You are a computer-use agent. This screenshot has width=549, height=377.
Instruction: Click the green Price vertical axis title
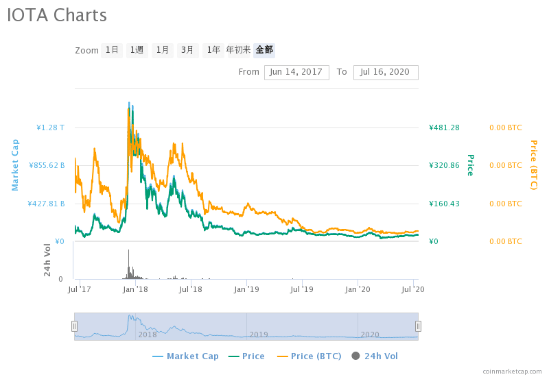coord(471,165)
